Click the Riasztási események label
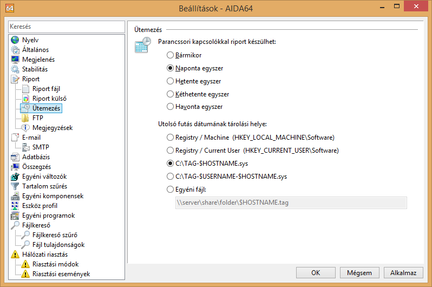This screenshot has width=432, height=287. [61, 274]
